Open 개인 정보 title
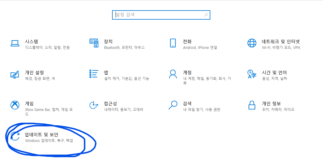Screen dimensions: 323x168 click(271, 104)
